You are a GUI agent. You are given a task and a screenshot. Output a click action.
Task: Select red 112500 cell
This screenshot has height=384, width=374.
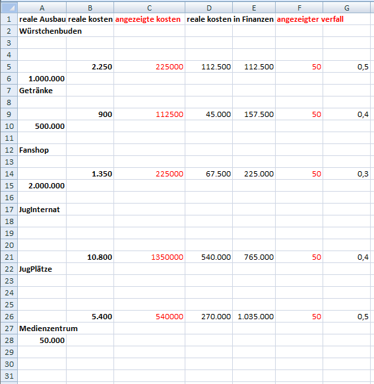pyautogui.click(x=149, y=114)
